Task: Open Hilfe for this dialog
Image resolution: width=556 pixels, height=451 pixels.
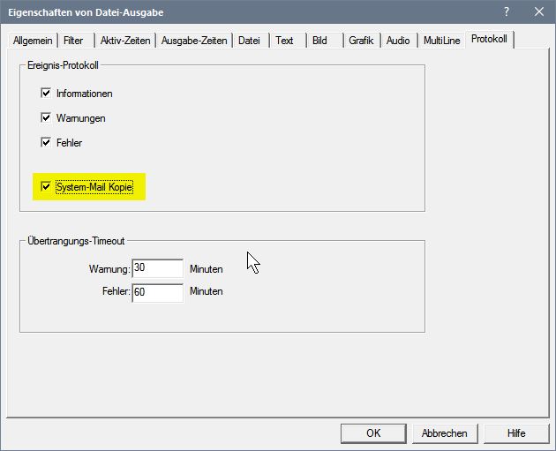Action: click(516, 433)
